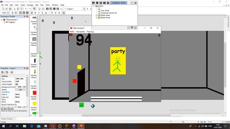Open the zoom 100% dropdown
This screenshot has width=230, height=129.
click(x=8, y=13)
